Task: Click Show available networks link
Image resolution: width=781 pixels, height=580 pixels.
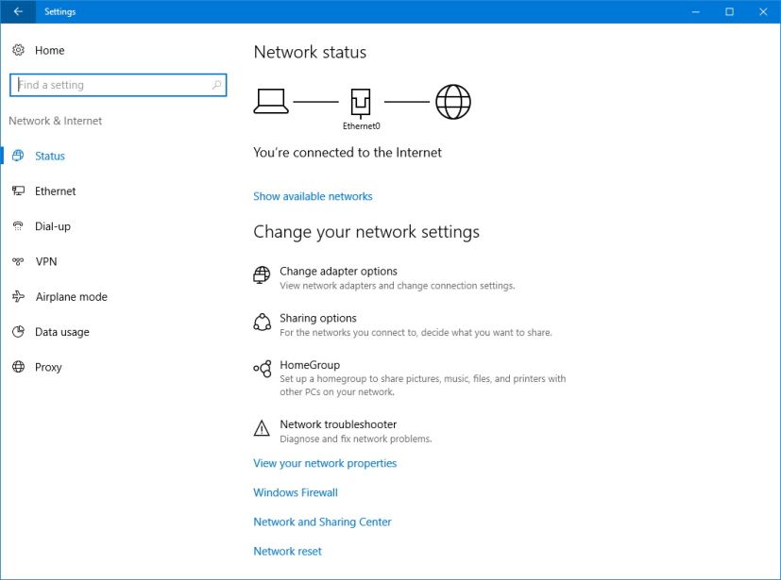Action: coord(313,196)
